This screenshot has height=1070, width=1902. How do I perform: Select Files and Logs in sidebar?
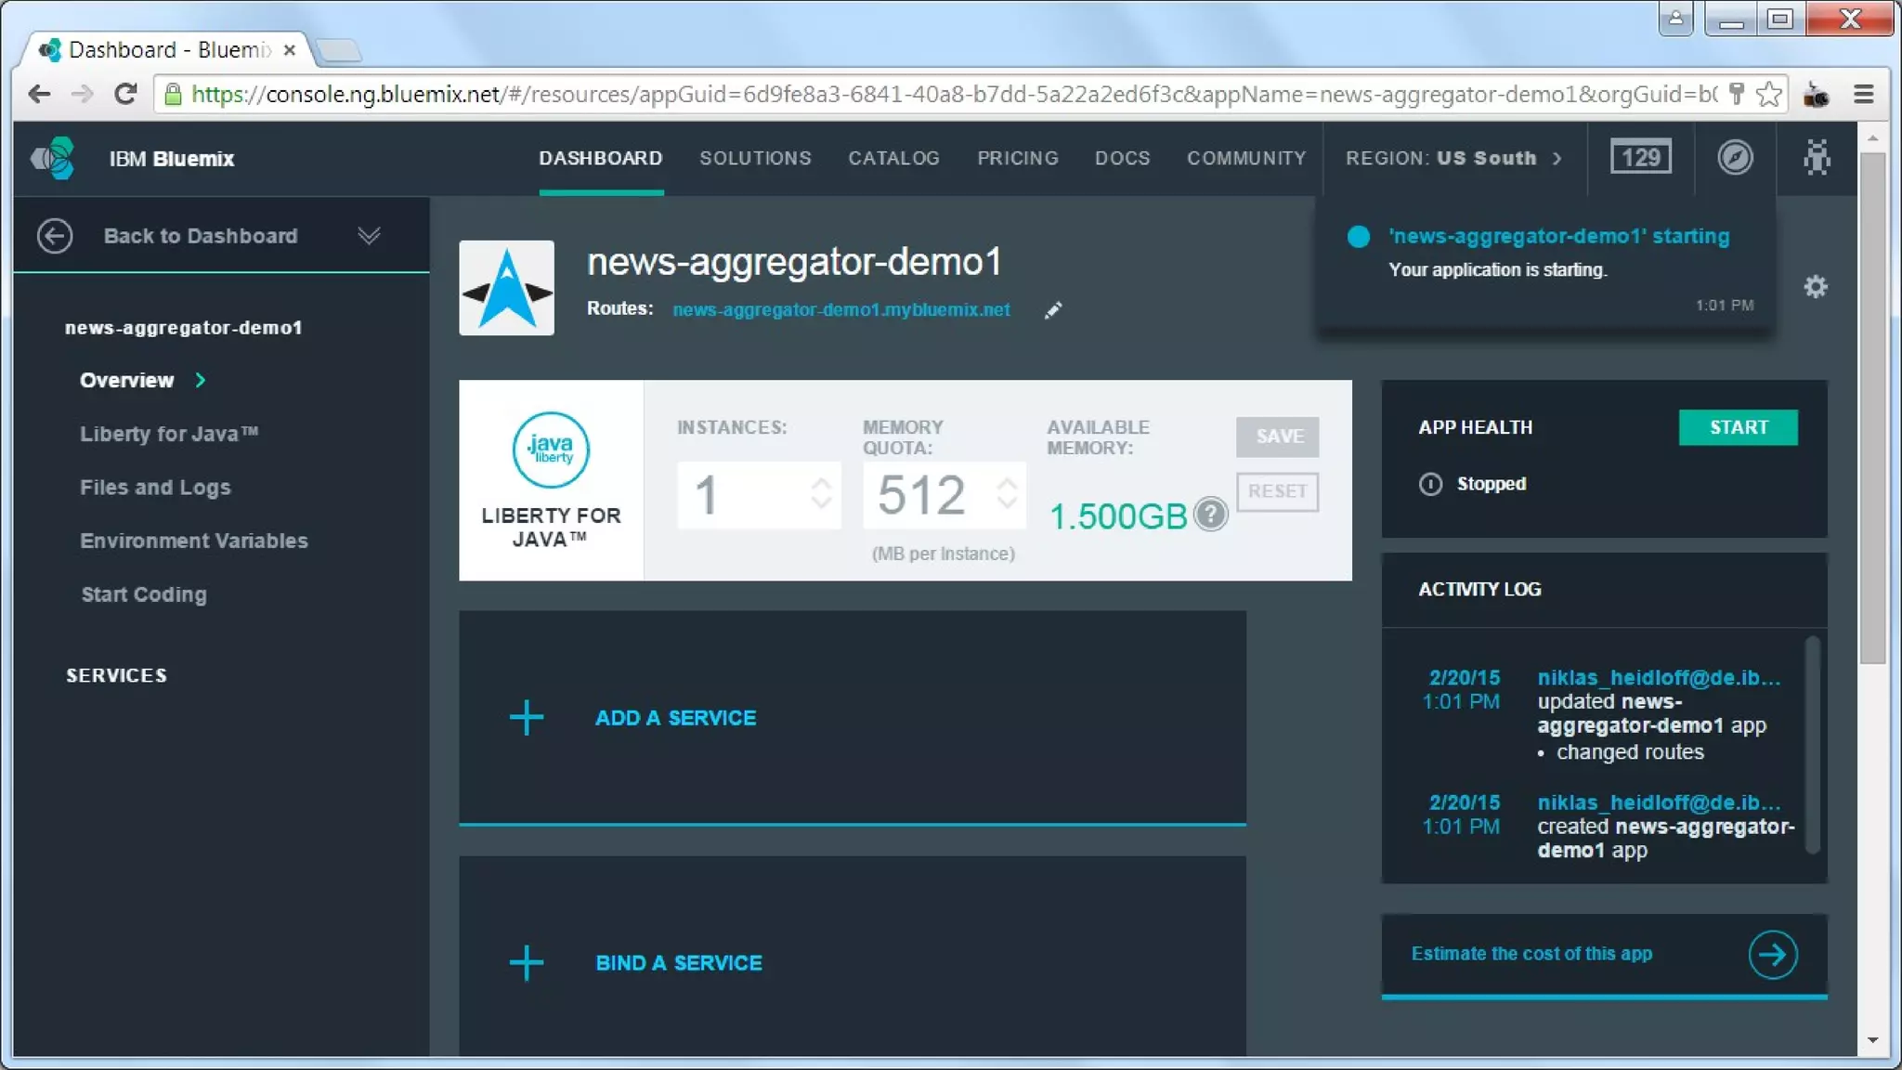tap(155, 488)
